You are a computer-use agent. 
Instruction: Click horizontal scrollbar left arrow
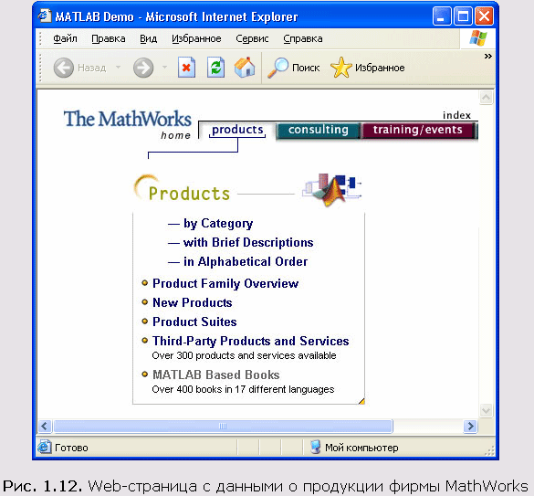[45, 426]
